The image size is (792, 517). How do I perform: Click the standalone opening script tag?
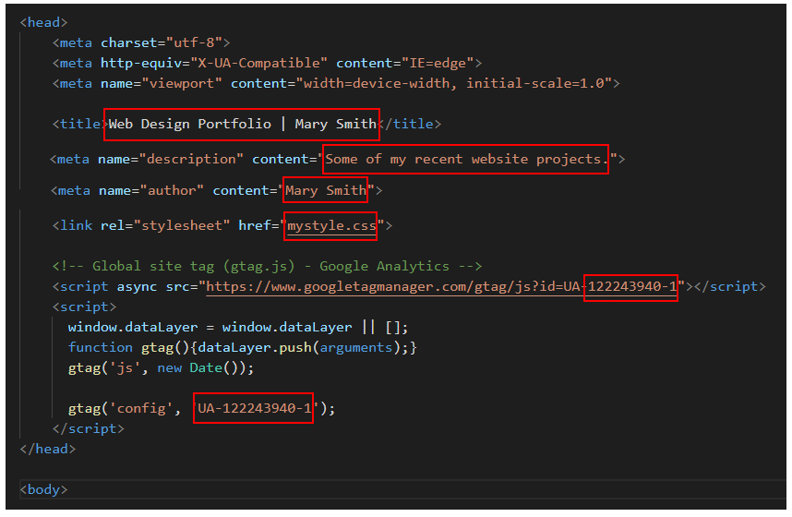click(84, 307)
